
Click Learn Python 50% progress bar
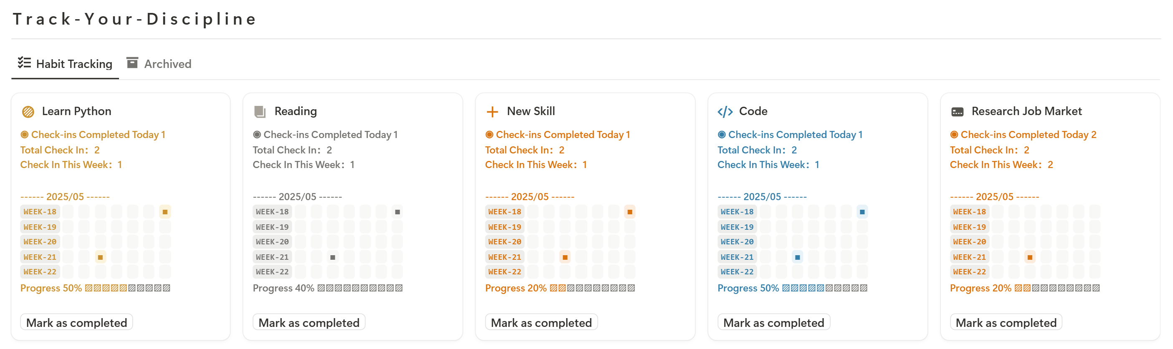tap(127, 288)
